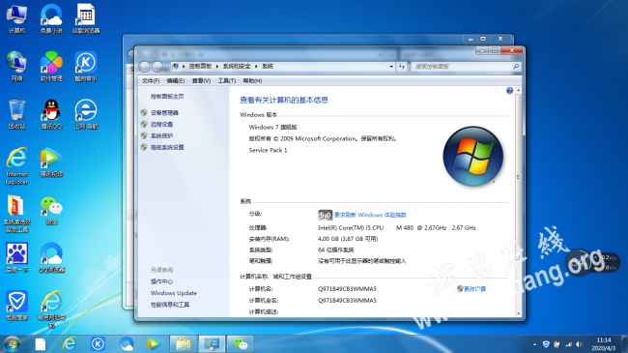Open 设备管理器 link
Viewport: 628px width, 353px height.
[x=164, y=113]
